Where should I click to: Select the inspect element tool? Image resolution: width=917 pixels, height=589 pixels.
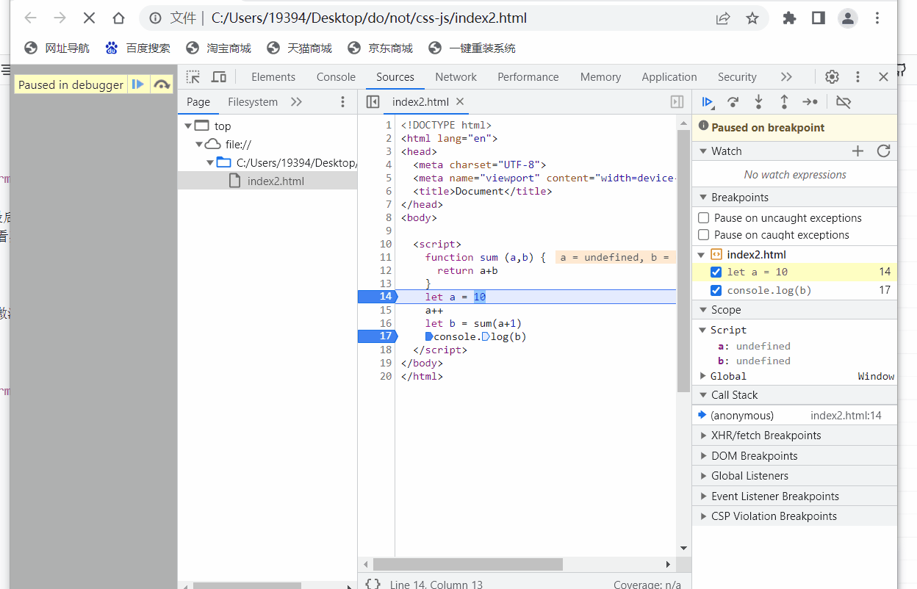(193, 77)
